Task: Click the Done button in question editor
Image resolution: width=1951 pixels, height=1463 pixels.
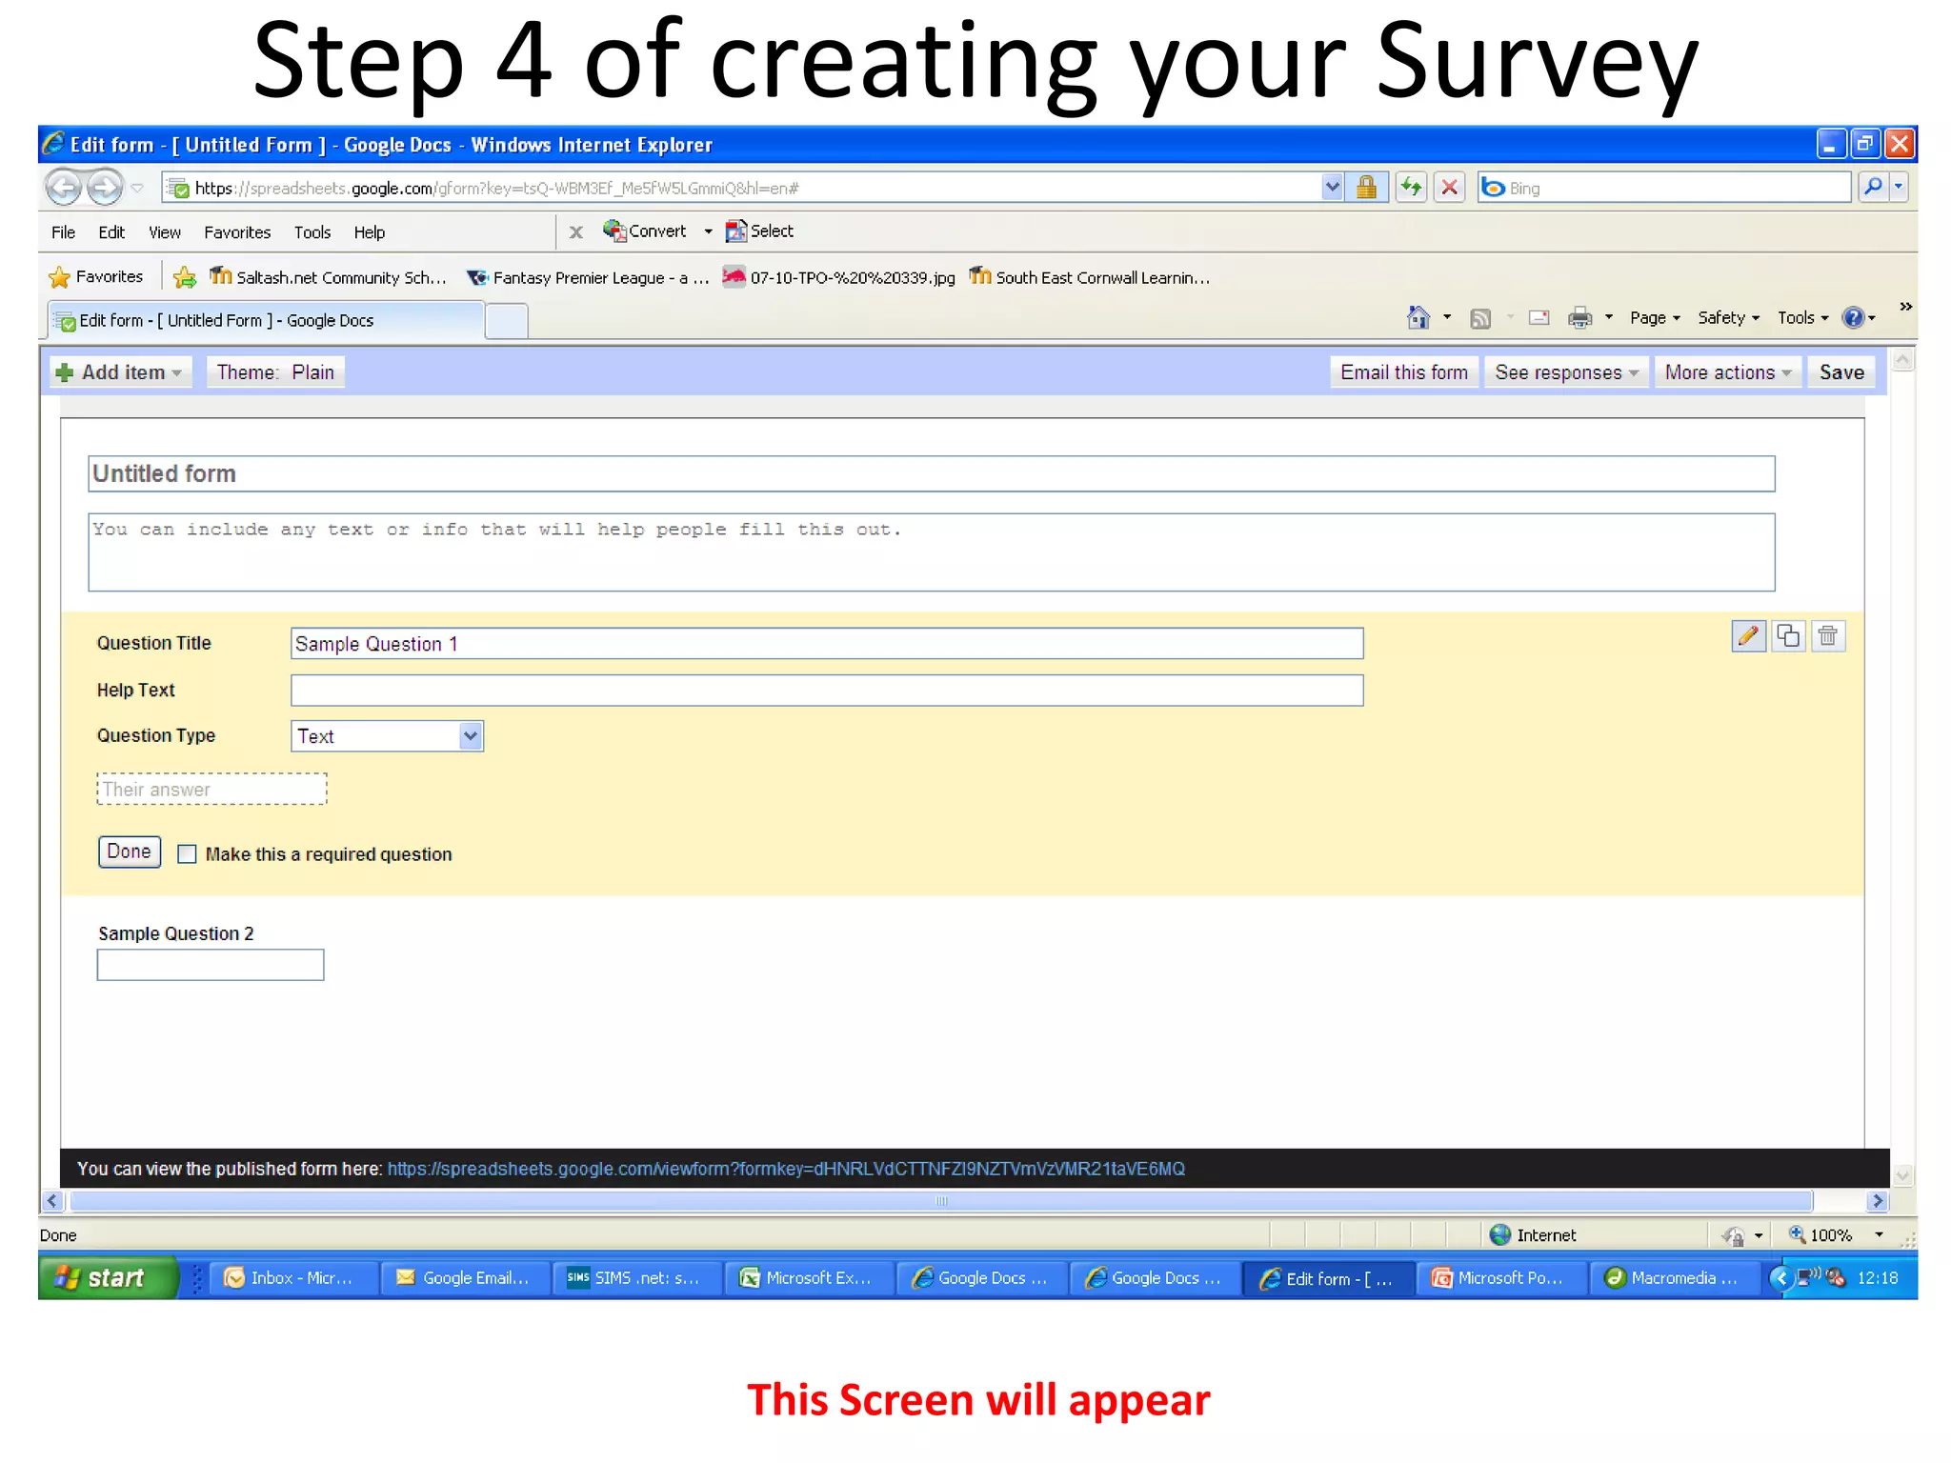Action: click(129, 852)
